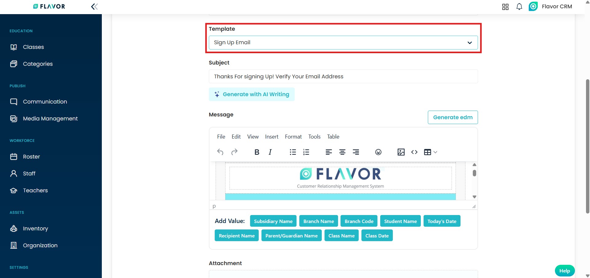Insert a bullet list in the message
590x278 pixels.
[x=293, y=152]
